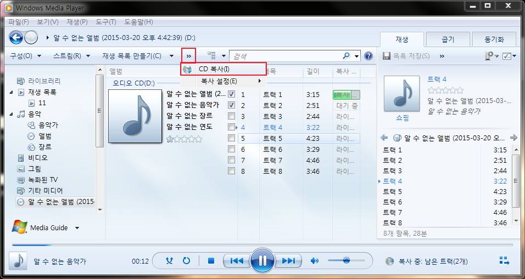Open 도구(T) menu
525x279 pixels.
pyautogui.click(x=106, y=22)
